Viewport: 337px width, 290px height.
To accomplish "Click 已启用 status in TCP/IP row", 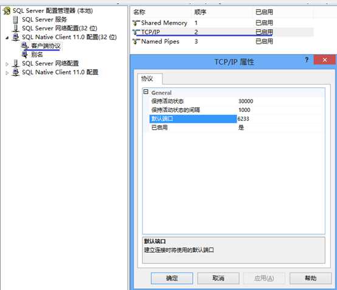I will click(264, 32).
